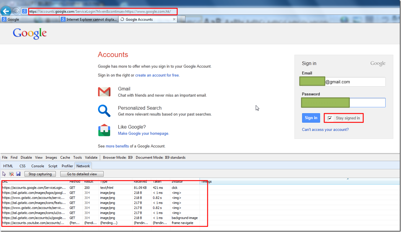This screenshot has height=232, width=401.
Task: Click the site favicon in the address bar
Action: click(x=25, y=12)
